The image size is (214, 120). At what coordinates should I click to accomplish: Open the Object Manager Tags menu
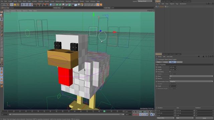click(x=177, y=4)
